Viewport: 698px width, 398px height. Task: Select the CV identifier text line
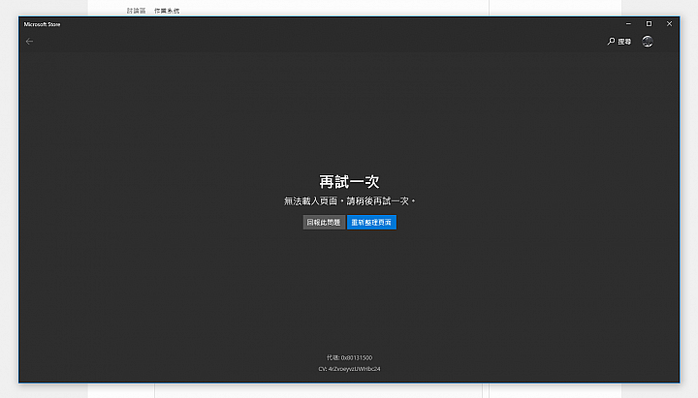[349, 369]
